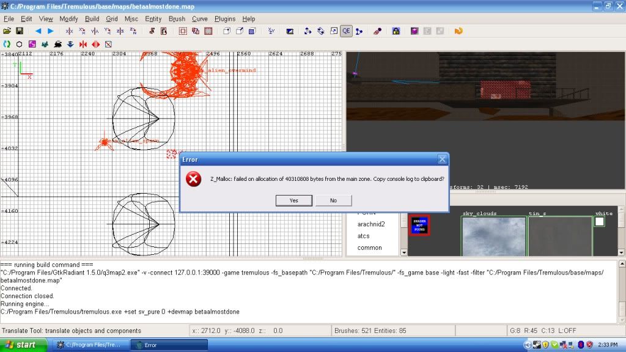Flip selection along the Y axis
Viewport: 626px width, 352px height.
(x=95, y=31)
